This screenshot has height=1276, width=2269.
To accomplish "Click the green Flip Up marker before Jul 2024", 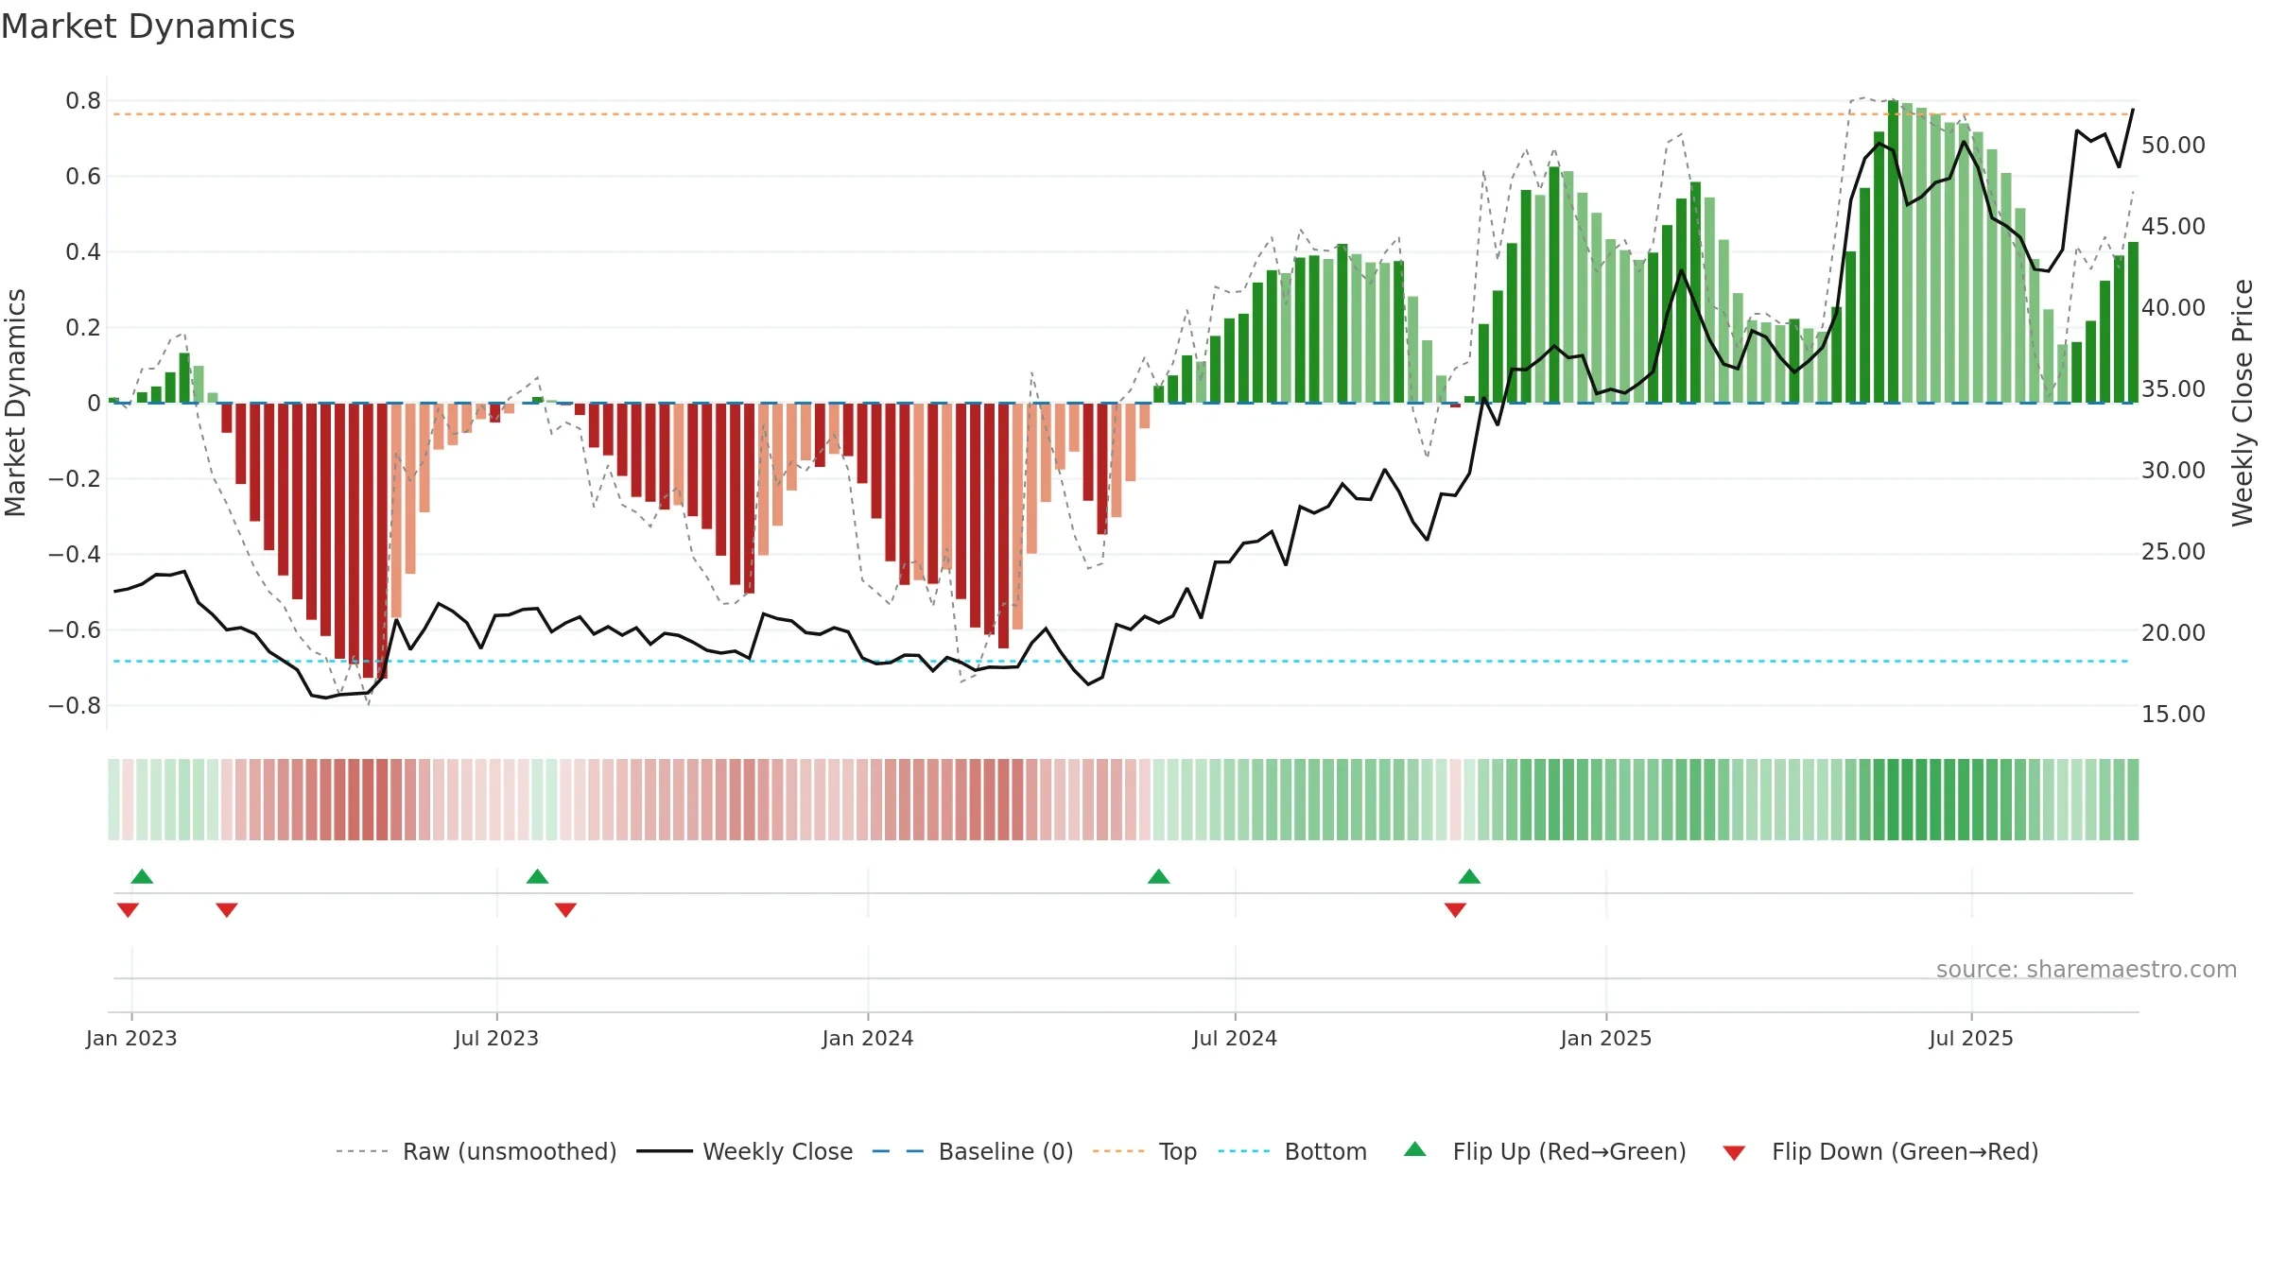I will (1158, 876).
